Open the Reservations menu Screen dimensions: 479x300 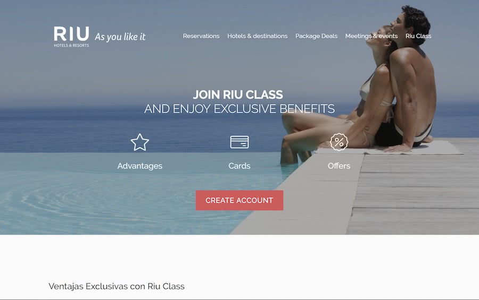201,36
